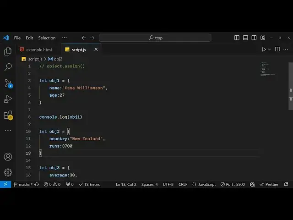Change file encoding UTF-8
This screenshot has height=220, width=293.
click(x=168, y=184)
